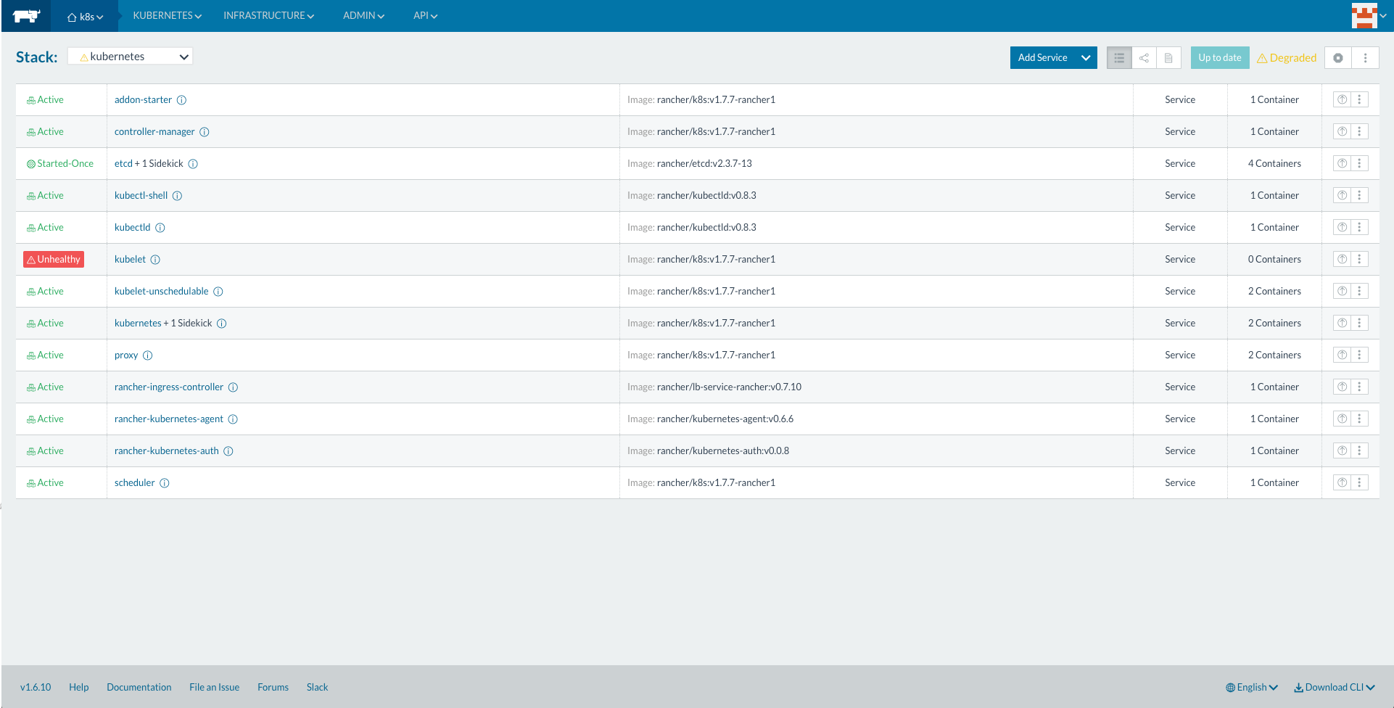Click the Unhealthy status badge

click(54, 260)
